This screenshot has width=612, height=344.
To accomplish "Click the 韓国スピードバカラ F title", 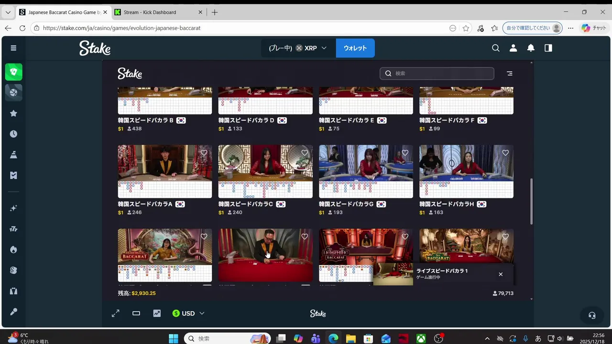I will click(x=447, y=120).
